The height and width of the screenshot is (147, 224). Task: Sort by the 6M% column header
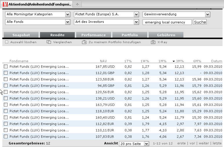coord(197,61)
